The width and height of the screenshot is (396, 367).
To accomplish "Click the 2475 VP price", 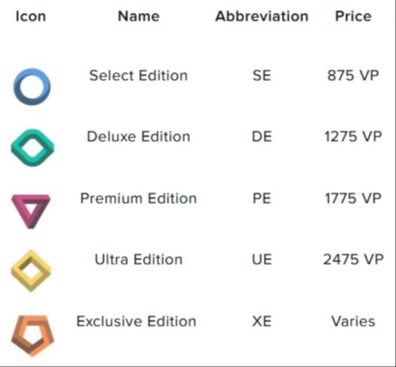I will click(353, 259).
